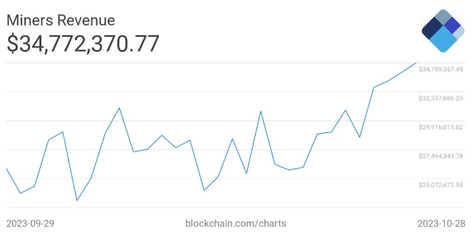Click the Blockchain.com diamond logo

443,31
